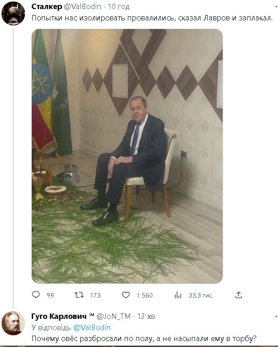Click the display name Сталкер
The image size is (278, 347).
pos(47,7)
